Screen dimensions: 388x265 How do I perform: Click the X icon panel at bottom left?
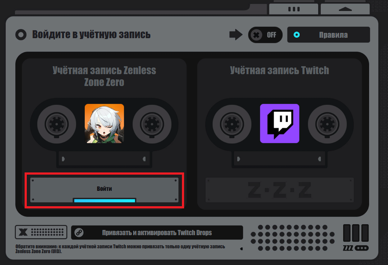(x=41, y=232)
